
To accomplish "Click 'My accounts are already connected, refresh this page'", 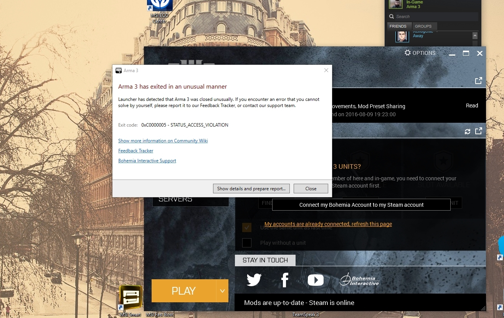I will point(328,224).
